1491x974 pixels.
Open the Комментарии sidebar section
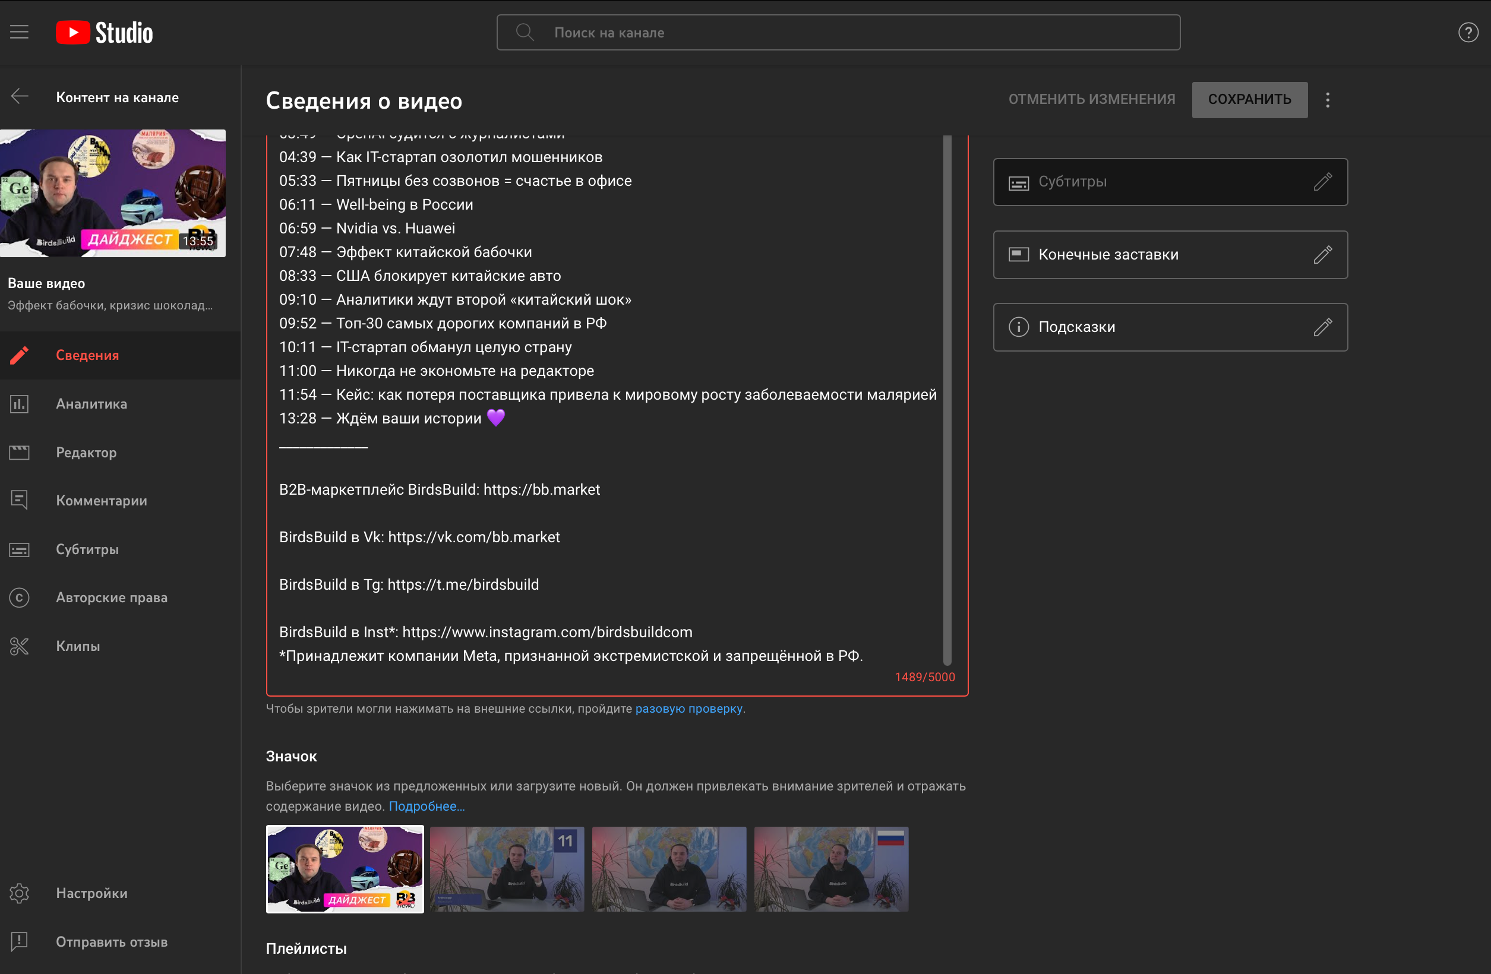(120, 501)
